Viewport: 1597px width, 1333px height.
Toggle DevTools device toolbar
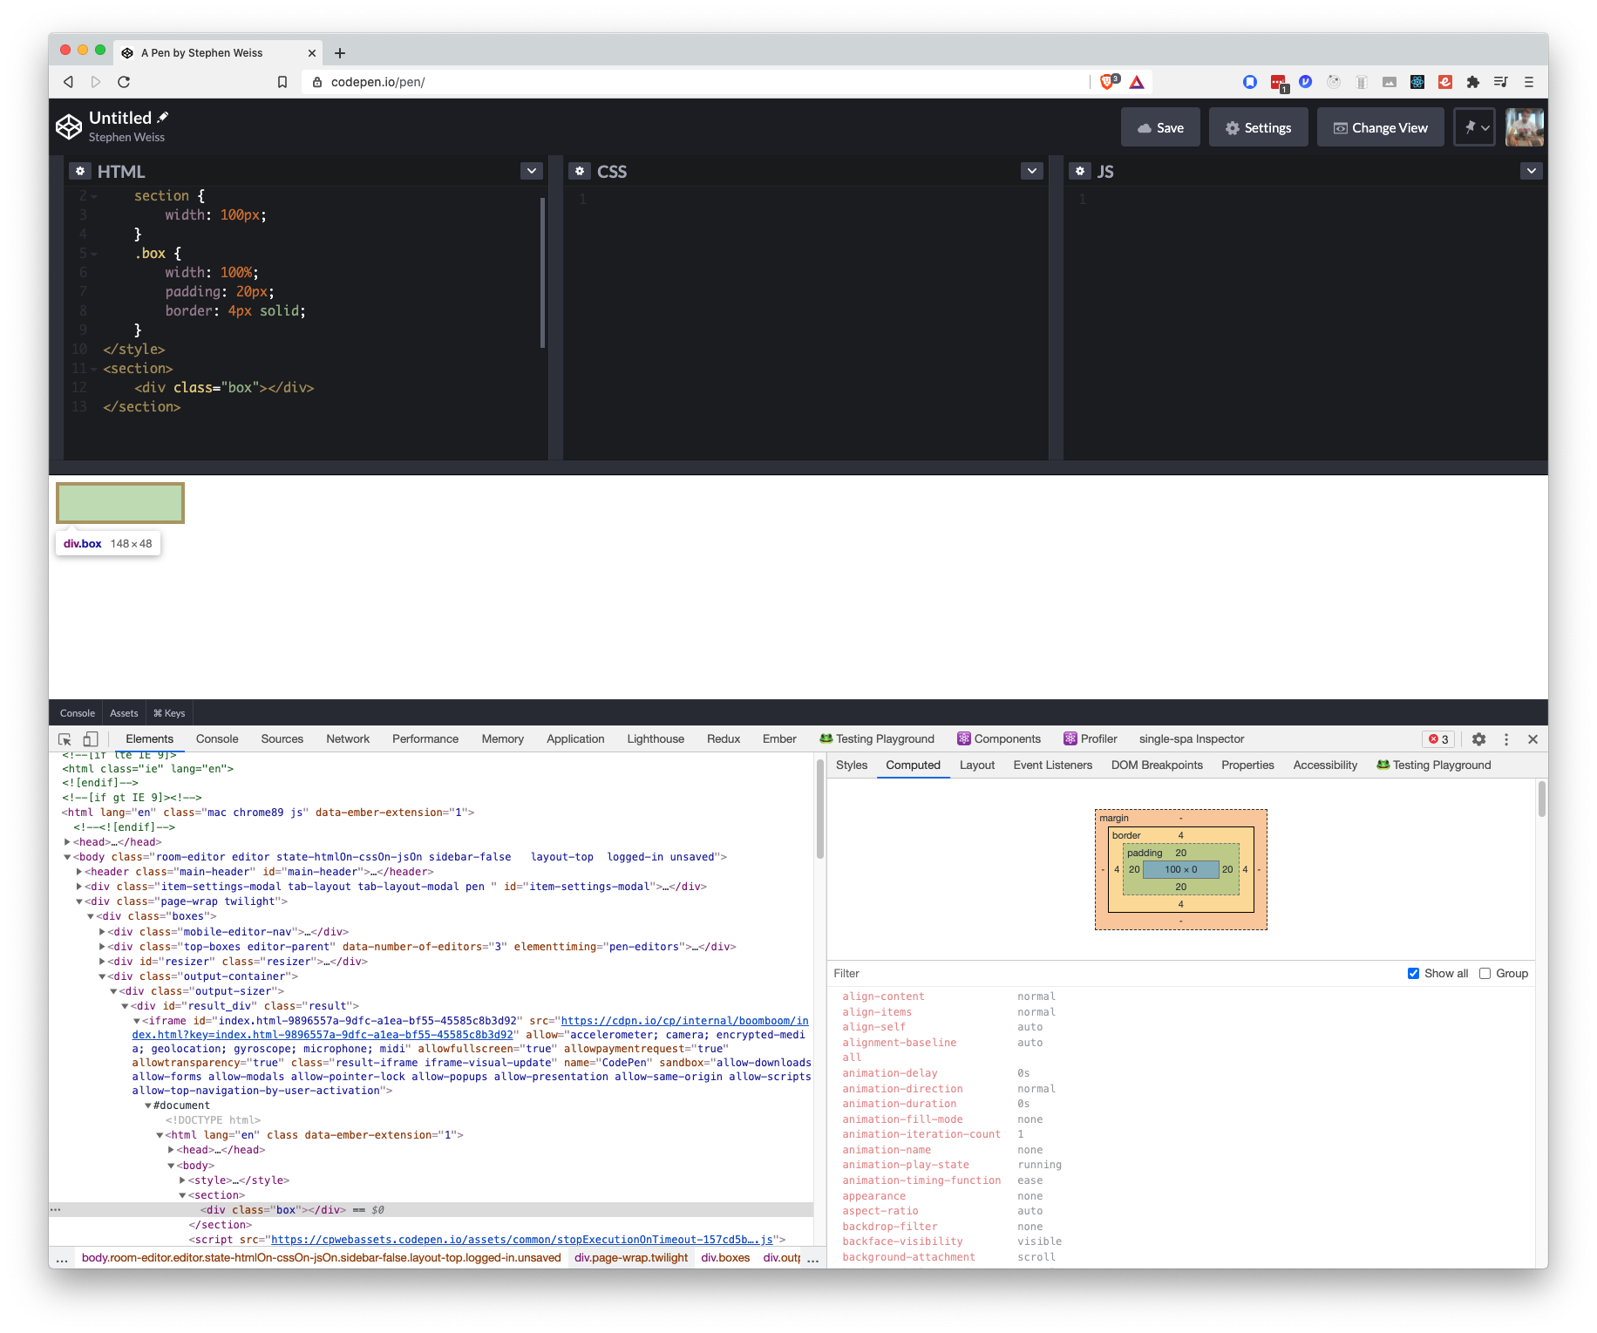[x=90, y=739]
